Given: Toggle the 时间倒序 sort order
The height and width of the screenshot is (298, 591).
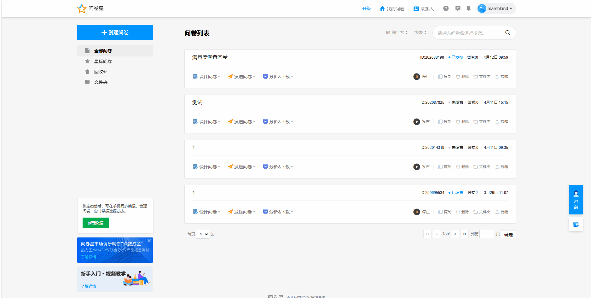Looking at the screenshot, I should click(397, 32).
